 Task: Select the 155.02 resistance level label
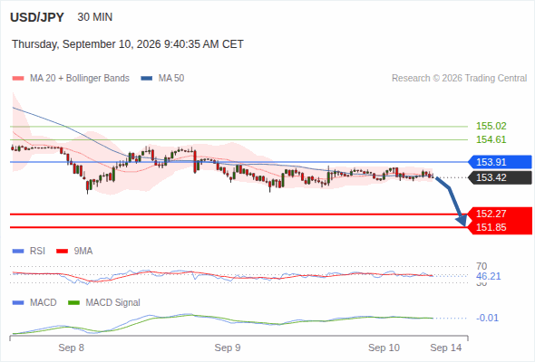click(491, 126)
